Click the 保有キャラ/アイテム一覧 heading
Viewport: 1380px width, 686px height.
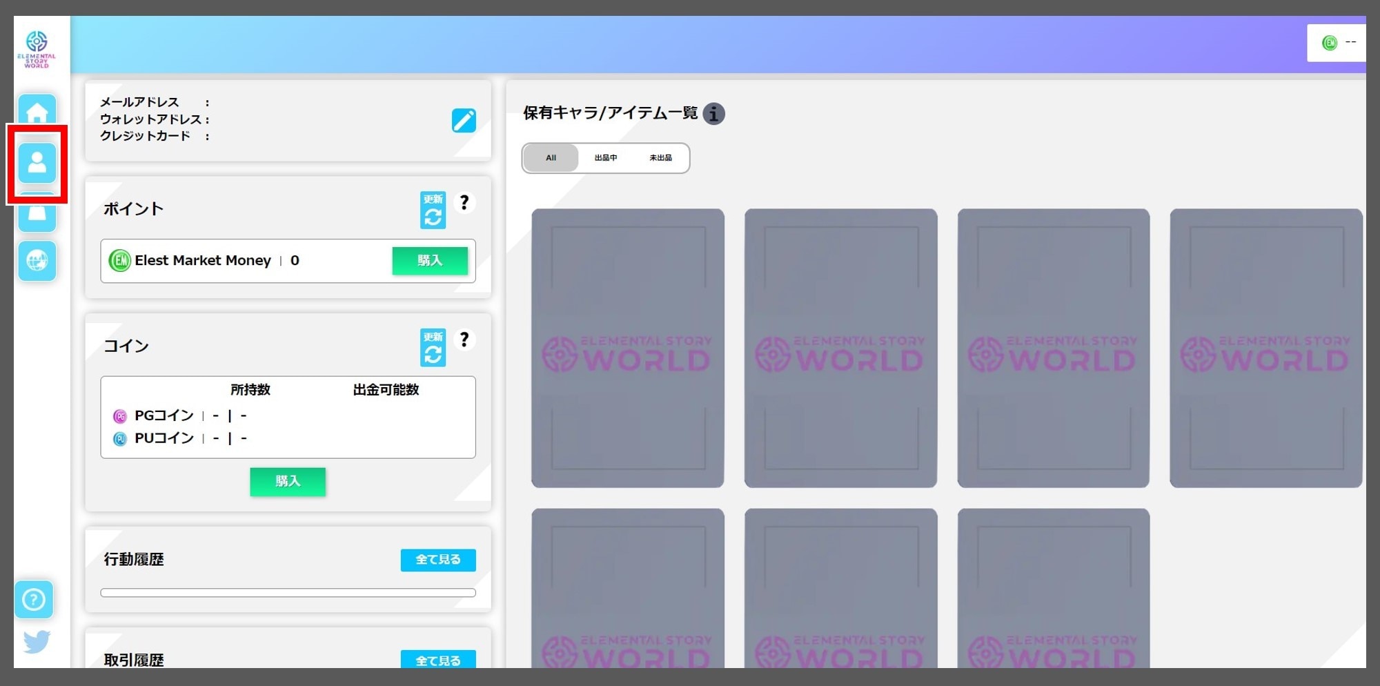[x=611, y=113]
